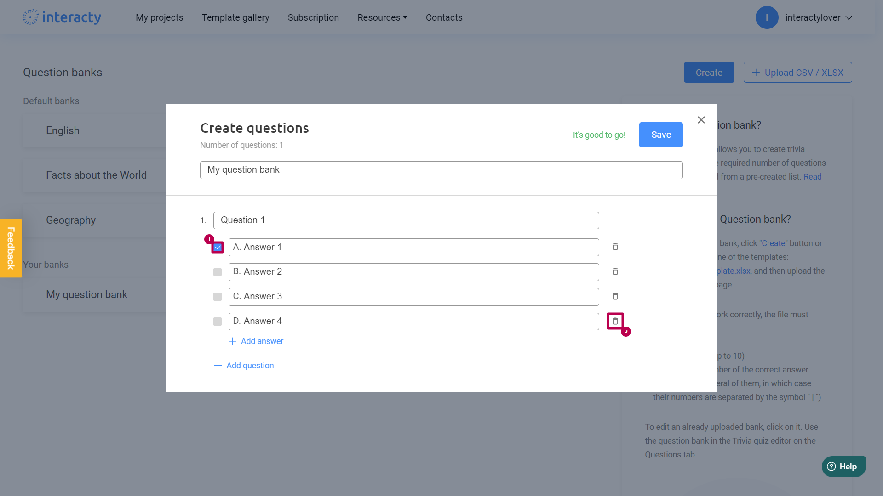Click the Answer 4 text field
Screen dimensions: 883x496
[413, 322]
